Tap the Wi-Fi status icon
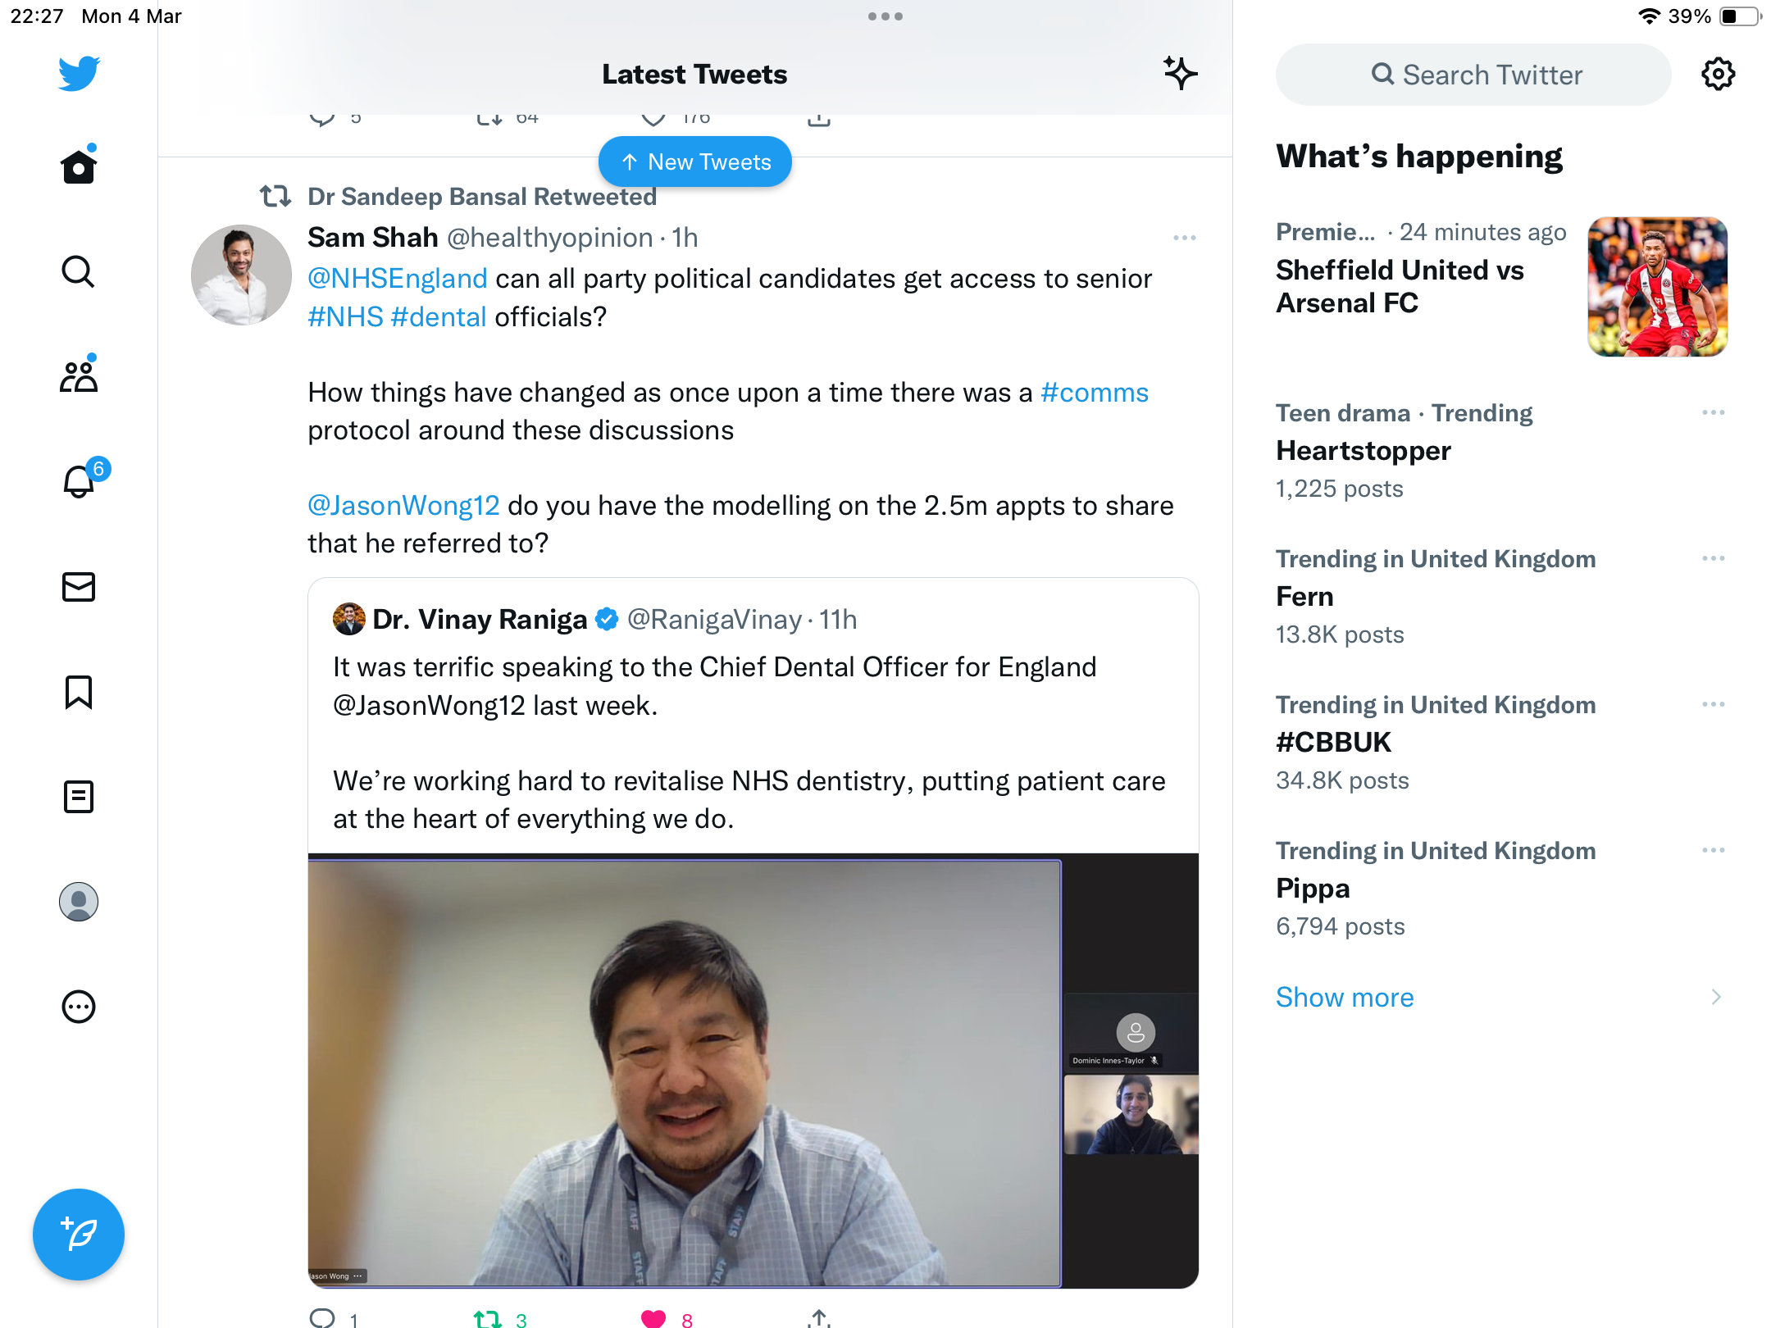 (1649, 16)
